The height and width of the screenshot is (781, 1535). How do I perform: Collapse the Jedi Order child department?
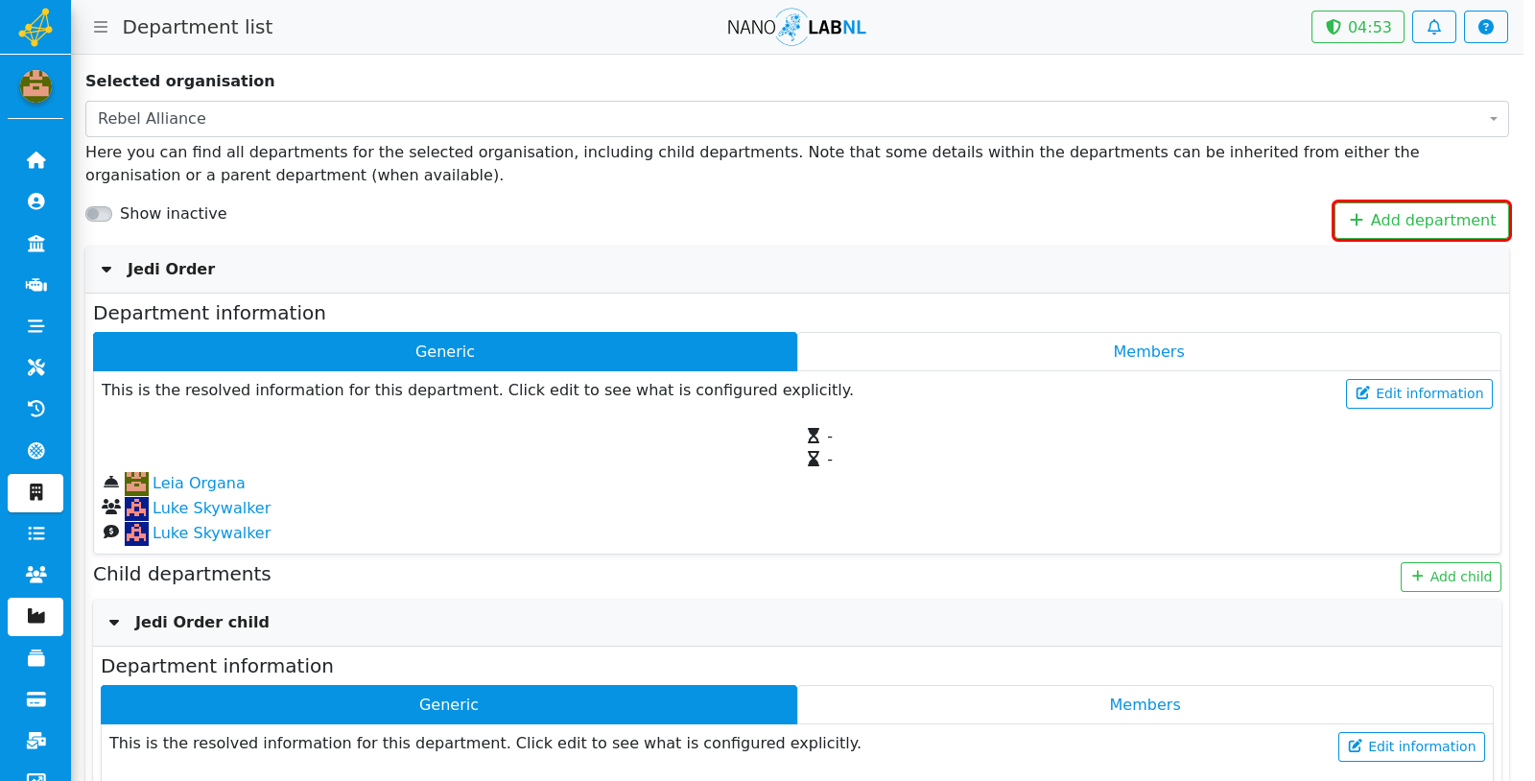pos(114,623)
